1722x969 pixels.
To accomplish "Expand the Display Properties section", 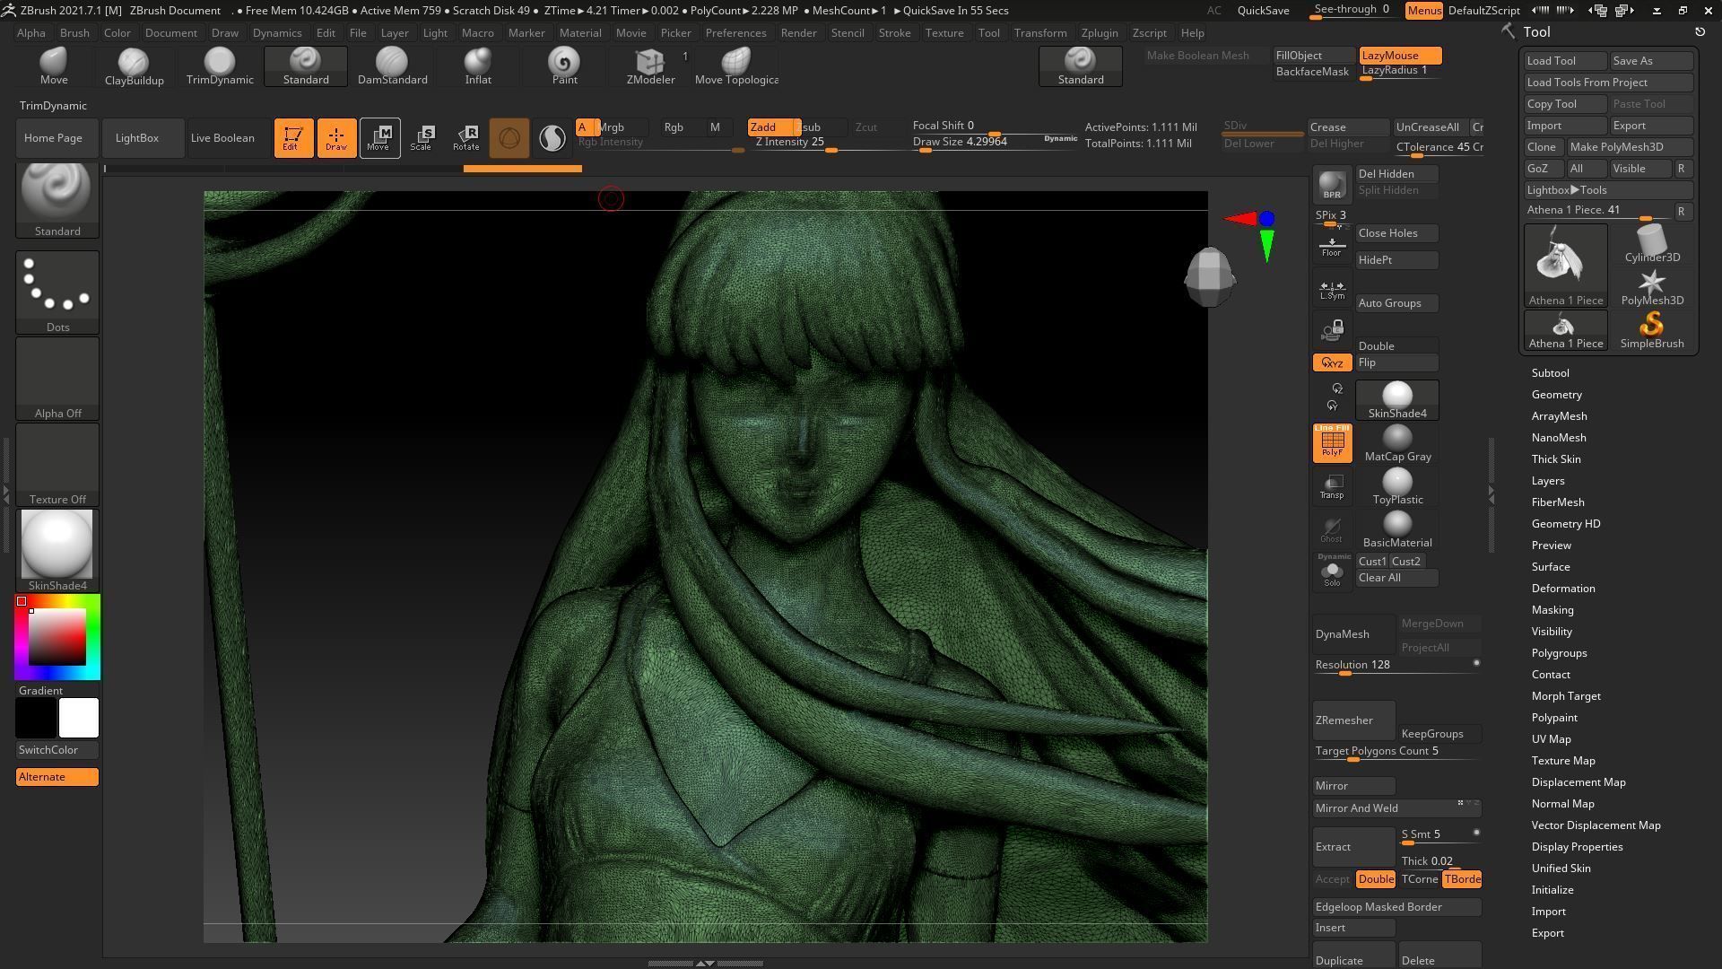I will pos(1577,847).
